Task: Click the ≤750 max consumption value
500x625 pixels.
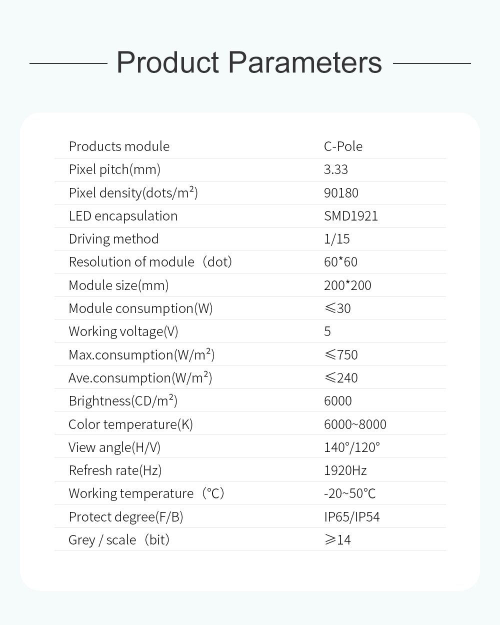Action: point(341,355)
